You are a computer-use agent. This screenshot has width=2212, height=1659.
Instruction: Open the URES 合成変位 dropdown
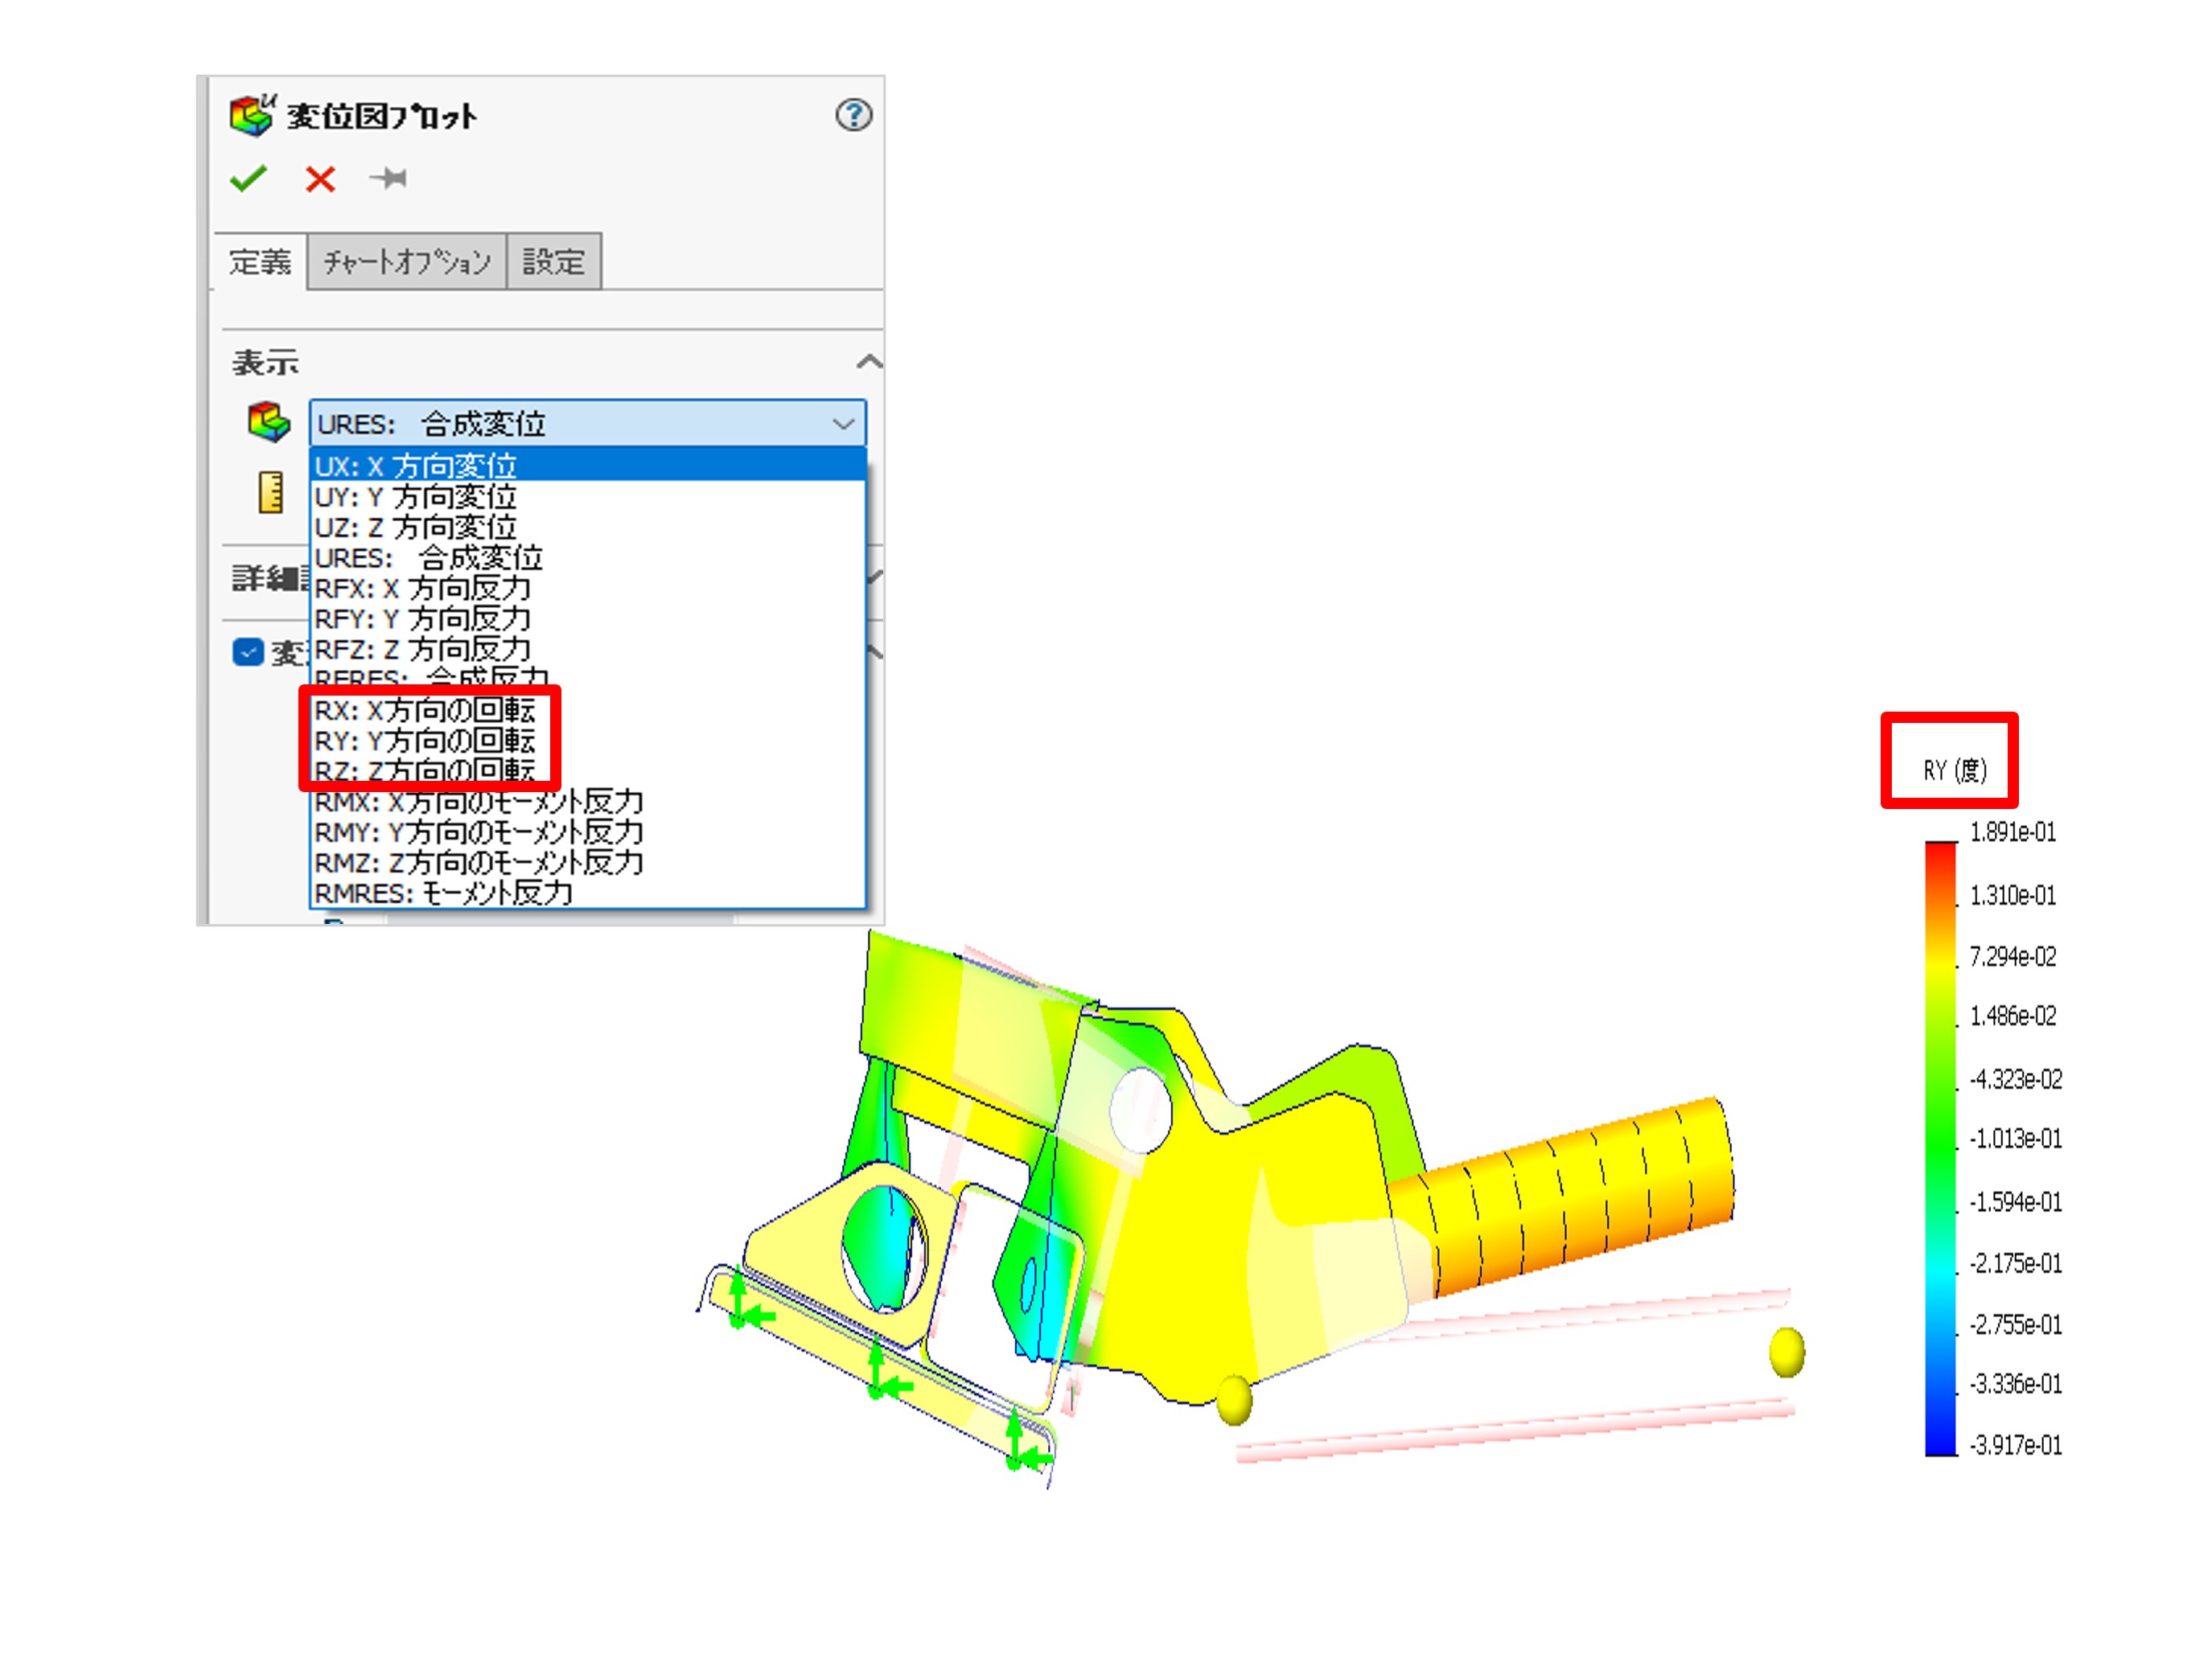587,424
